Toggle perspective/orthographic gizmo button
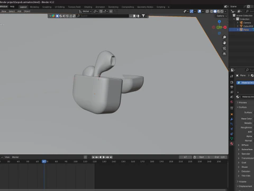The width and height of the screenshot is (254, 191). click(x=224, y=54)
